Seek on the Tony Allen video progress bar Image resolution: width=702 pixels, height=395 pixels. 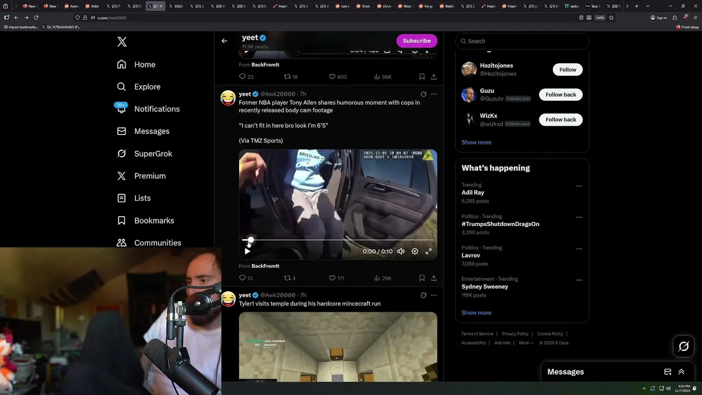point(338,240)
